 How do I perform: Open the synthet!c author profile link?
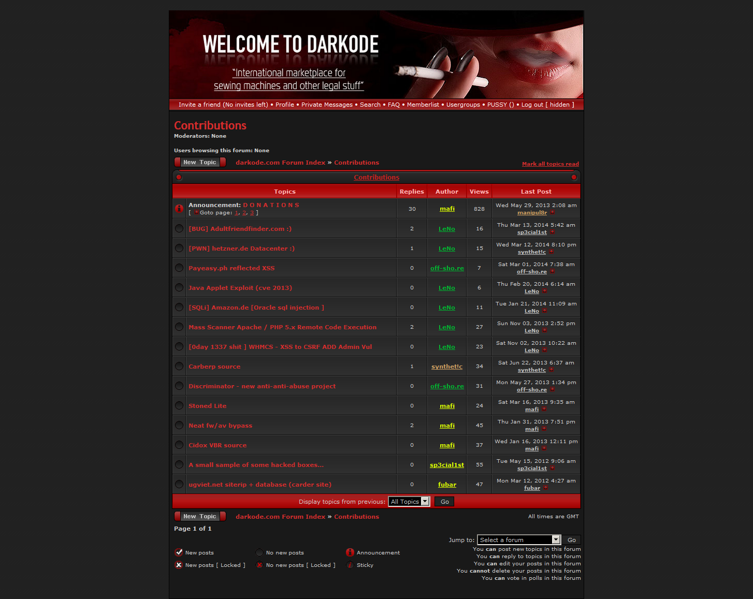coord(446,367)
